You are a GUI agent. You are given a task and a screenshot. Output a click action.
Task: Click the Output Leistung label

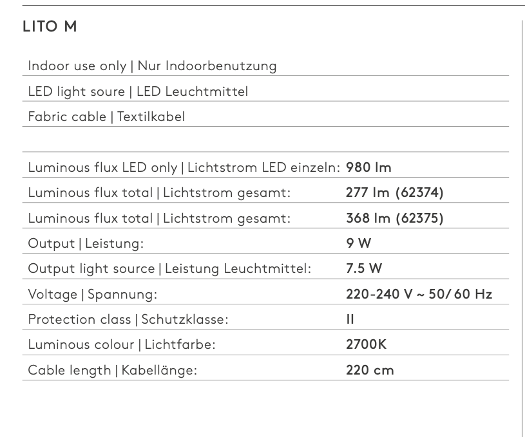pos(86,243)
